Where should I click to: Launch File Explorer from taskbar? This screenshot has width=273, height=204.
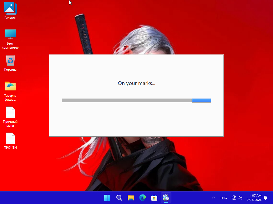[x=131, y=198]
